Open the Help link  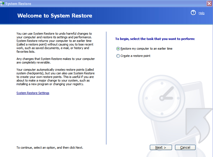(202, 13)
